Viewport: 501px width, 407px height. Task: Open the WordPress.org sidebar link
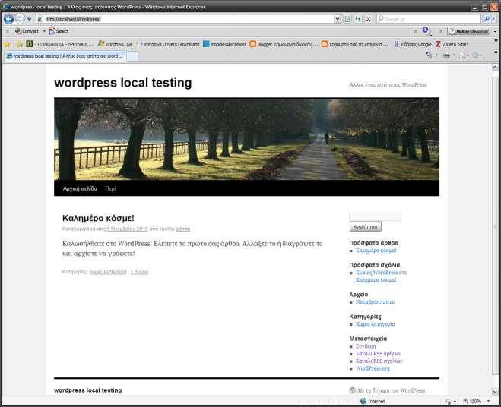[373, 368]
